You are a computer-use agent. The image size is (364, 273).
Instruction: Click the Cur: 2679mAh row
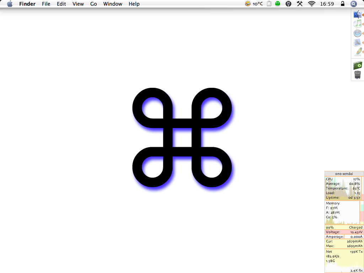point(344,241)
